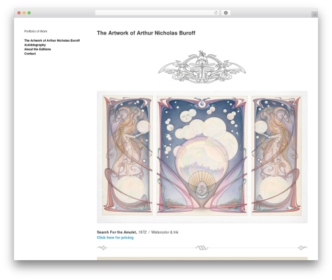Go to the Autobiography page
The height and width of the screenshot is (280, 332).
point(35,45)
